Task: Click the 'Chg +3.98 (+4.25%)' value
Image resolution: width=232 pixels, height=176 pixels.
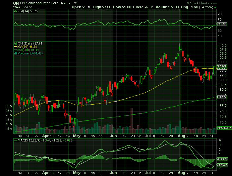Action: point(197,7)
